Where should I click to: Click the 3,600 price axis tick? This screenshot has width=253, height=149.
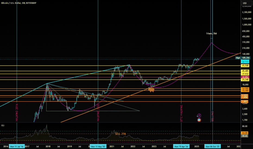click(x=245, y=109)
